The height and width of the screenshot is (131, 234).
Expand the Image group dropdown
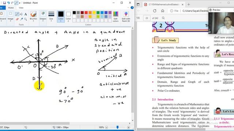(11, 21)
